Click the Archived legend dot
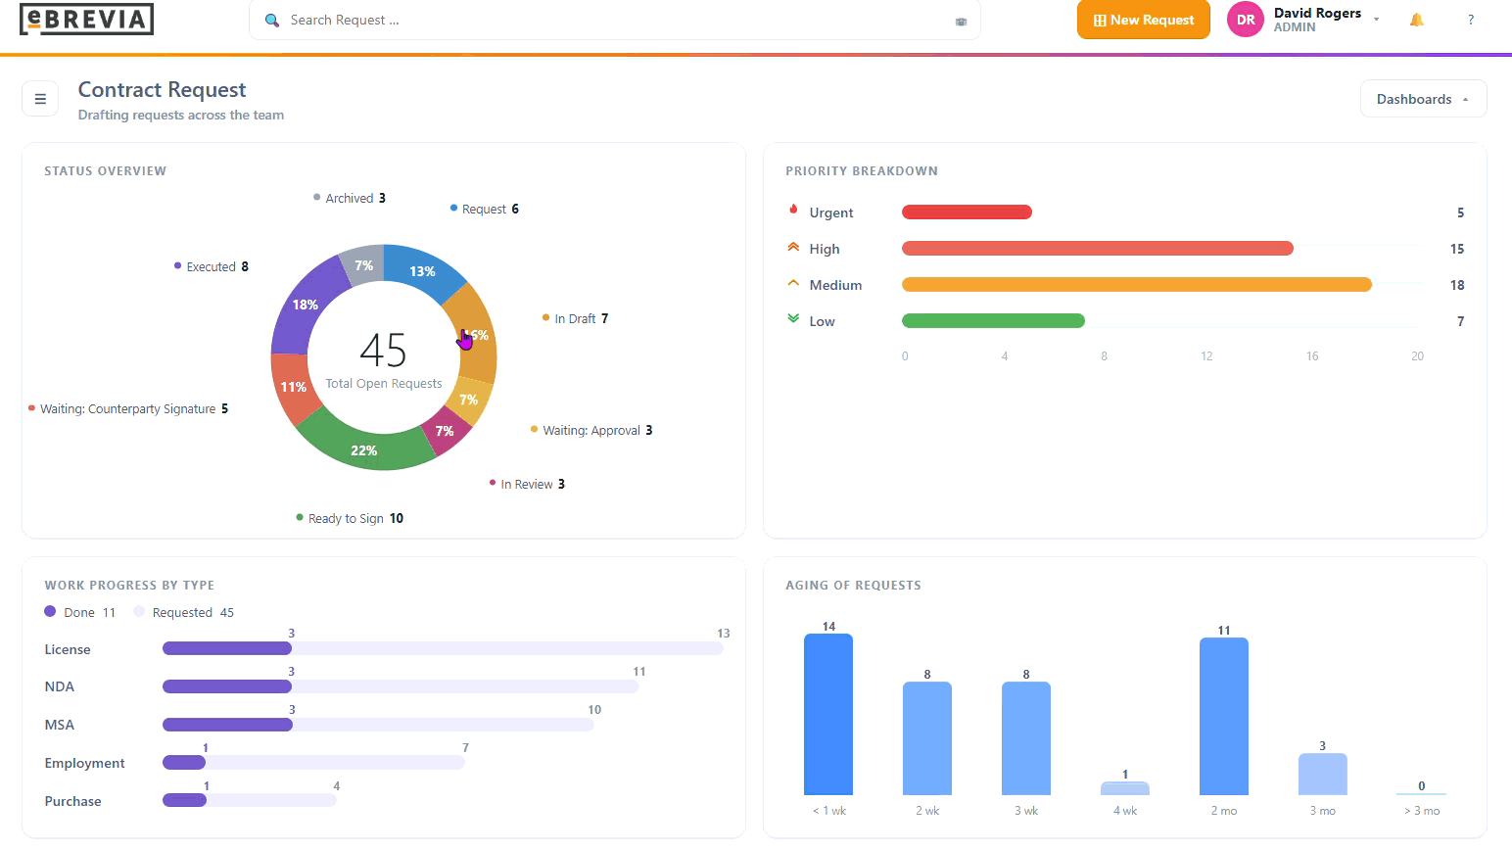Image resolution: width=1512 pixels, height=850 pixels. point(316,197)
